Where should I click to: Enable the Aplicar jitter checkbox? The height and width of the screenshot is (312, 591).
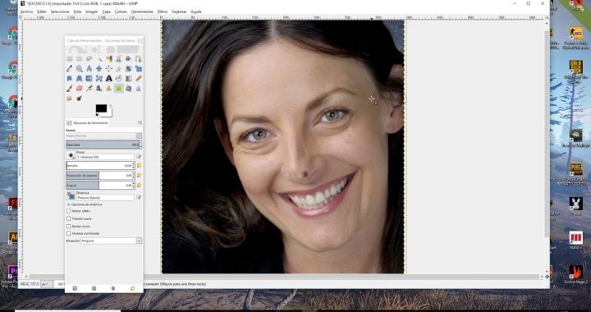69,211
